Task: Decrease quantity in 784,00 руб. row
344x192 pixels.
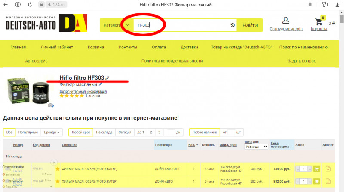Action: (298, 169)
